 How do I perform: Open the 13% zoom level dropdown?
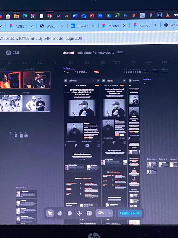tap(104, 213)
